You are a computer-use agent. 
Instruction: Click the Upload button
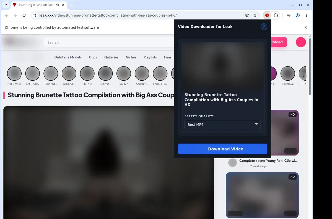pos(278,42)
